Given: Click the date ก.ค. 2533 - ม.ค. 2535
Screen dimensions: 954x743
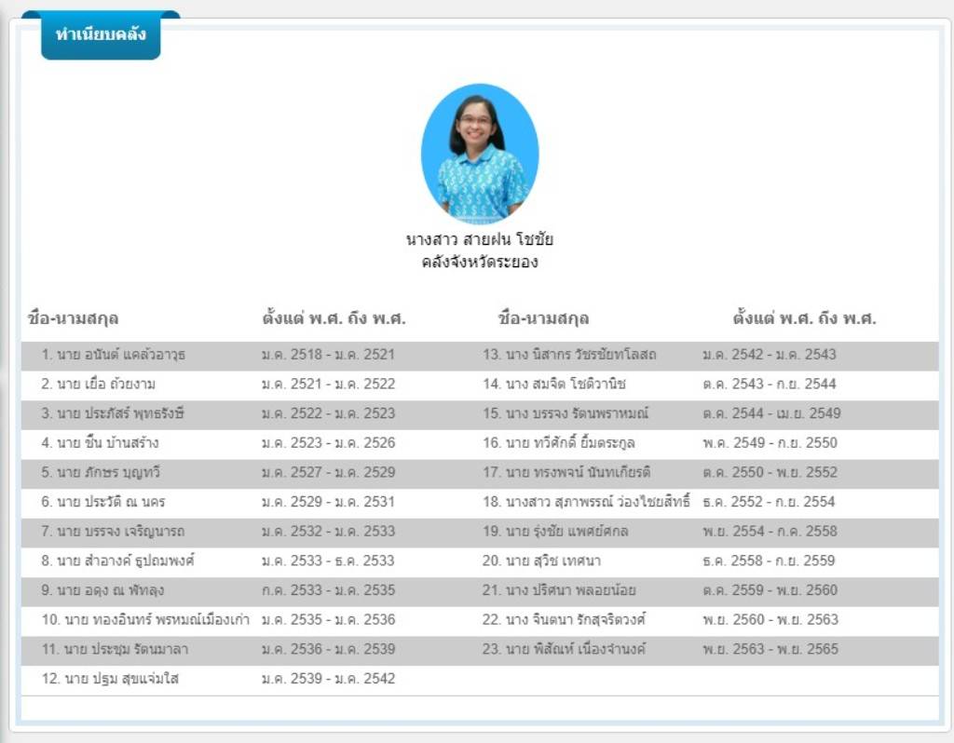Looking at the screenshot, I should tap(328, 590).
